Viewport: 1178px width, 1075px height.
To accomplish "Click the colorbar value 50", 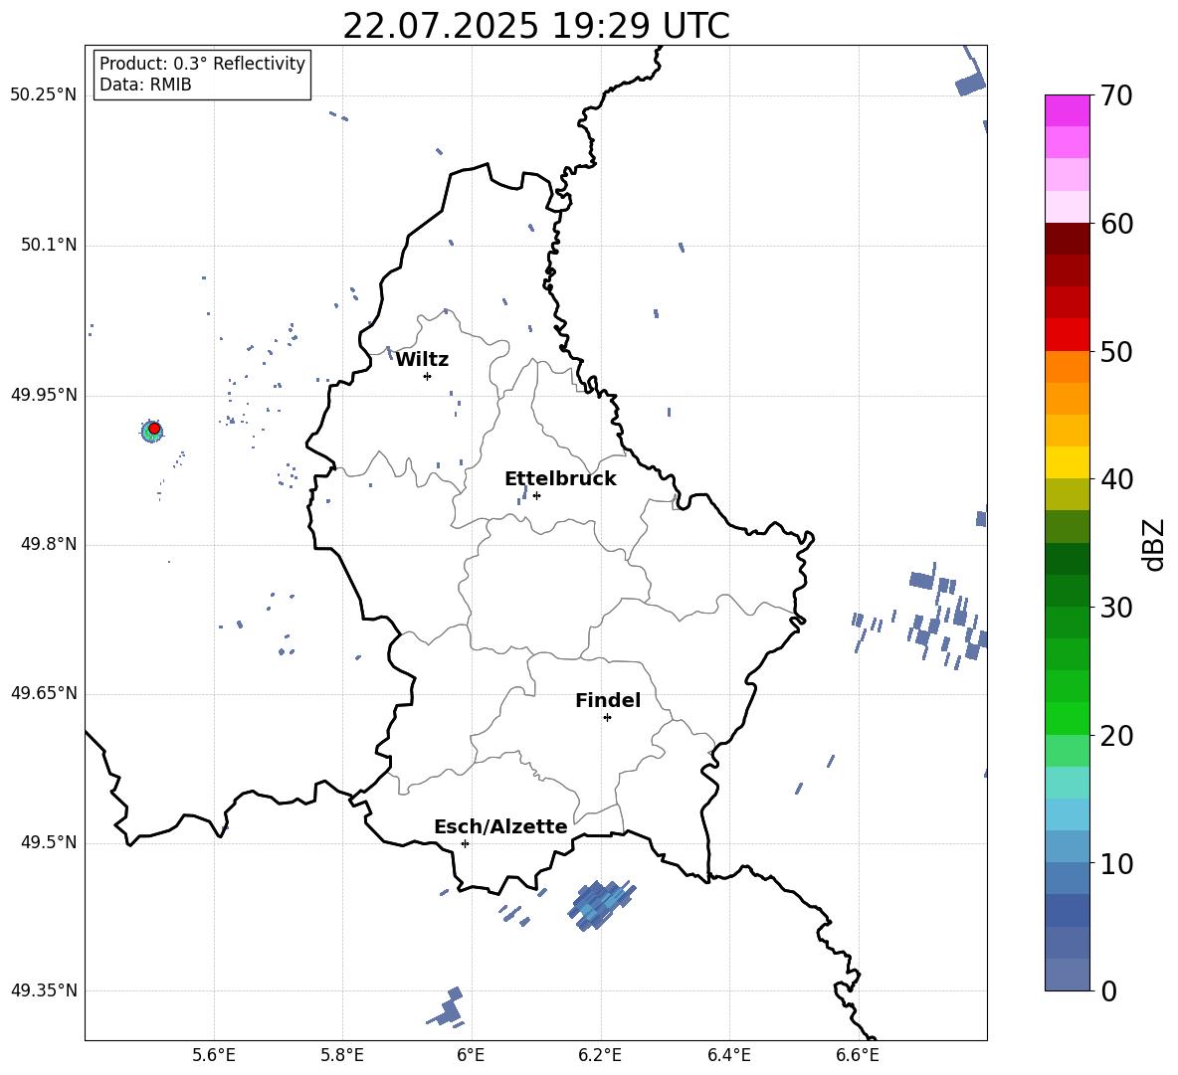I will pos(1115,351).
